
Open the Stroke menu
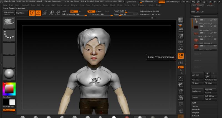click(120, 5)
